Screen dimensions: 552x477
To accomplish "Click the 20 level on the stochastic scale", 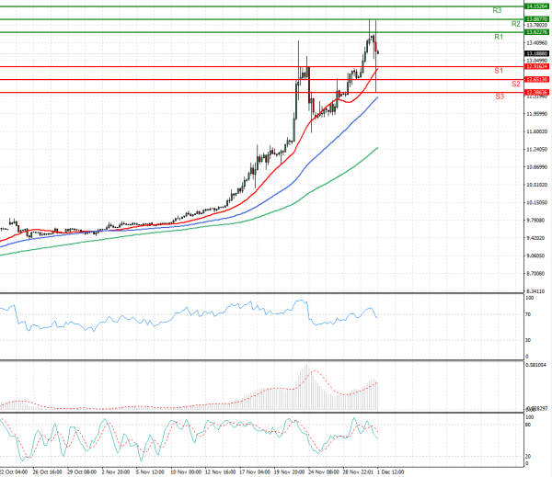I will [528, 456].
